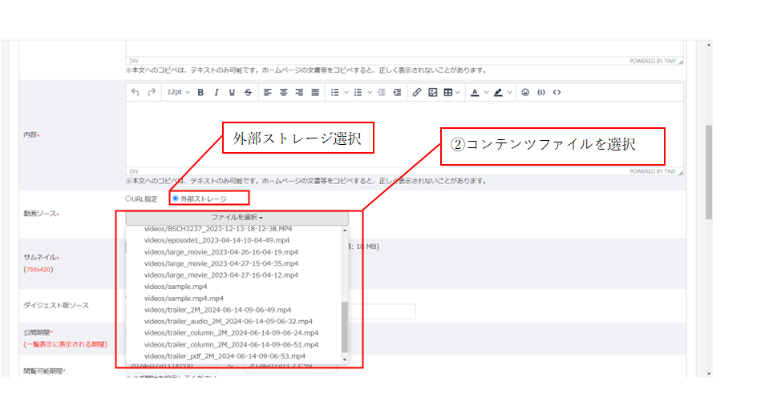Insert a table with table icon
777x409 pixels.
click(x=448, y=93)
